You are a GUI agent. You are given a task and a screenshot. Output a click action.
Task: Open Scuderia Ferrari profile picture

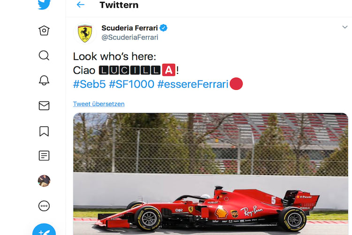(x=84, y=33)
